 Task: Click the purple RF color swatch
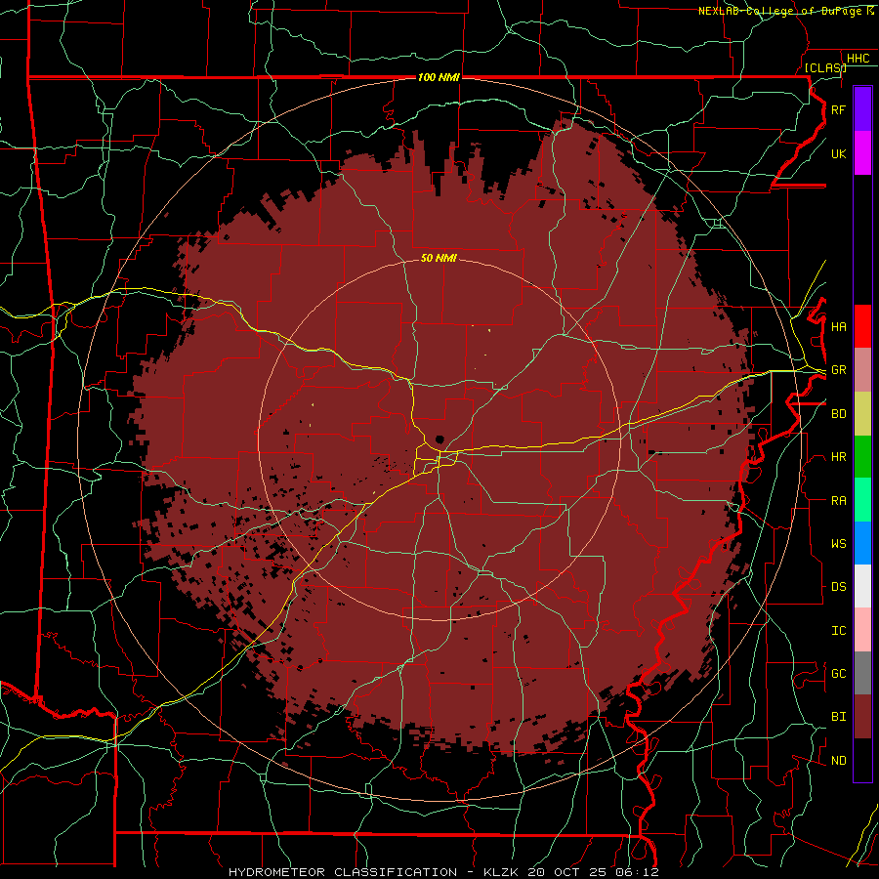click(x=862, y=109)
